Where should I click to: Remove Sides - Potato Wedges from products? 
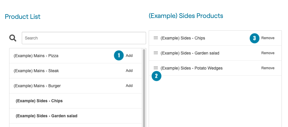[268, 68]
